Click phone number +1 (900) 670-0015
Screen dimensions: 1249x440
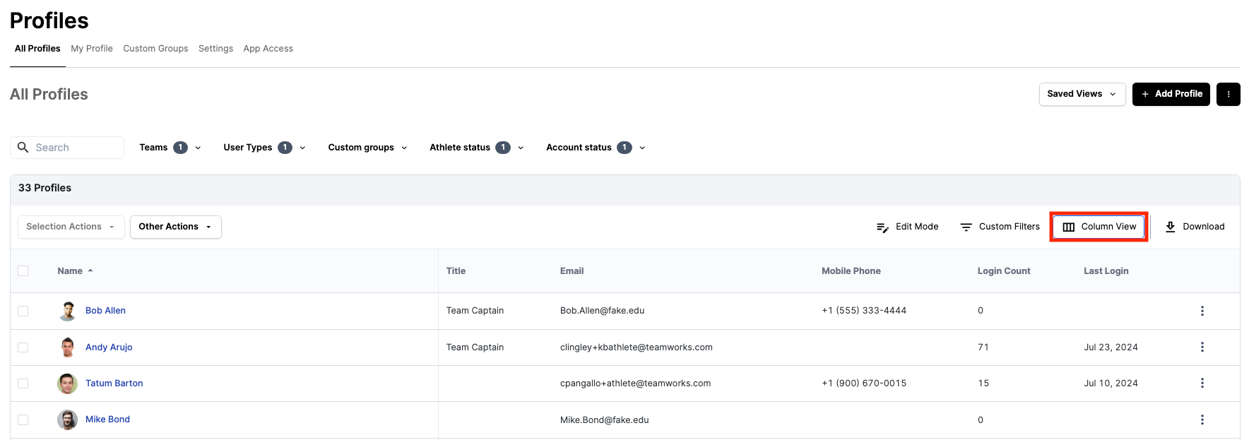863,383
